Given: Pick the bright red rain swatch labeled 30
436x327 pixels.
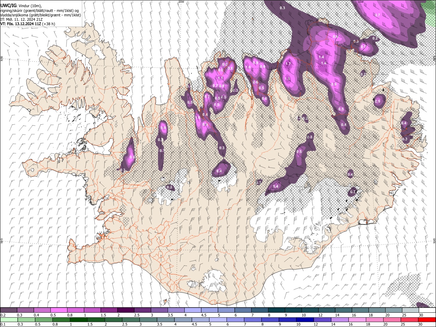Looking at the screenshot, I should pyautogui.click(x=427, y=320).
